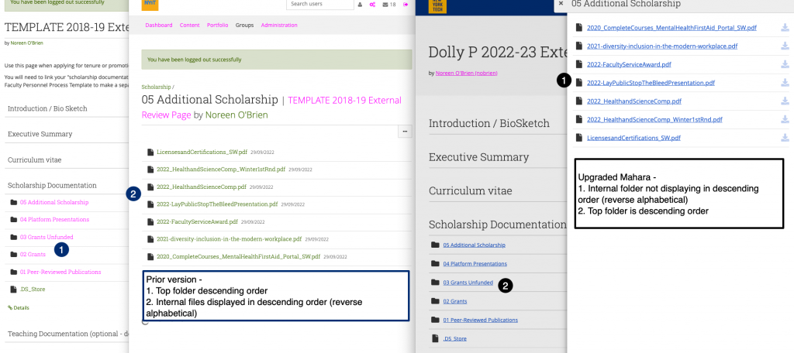
Task: Click download icon beside 2020_CompleteCourses_MentalHealthFirstAid_Portal_SW.pdf
Action: pos(785,28)
